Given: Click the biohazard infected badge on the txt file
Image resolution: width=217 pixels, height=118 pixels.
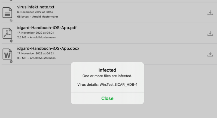Looking at the screenshot, I should point(11,20).
